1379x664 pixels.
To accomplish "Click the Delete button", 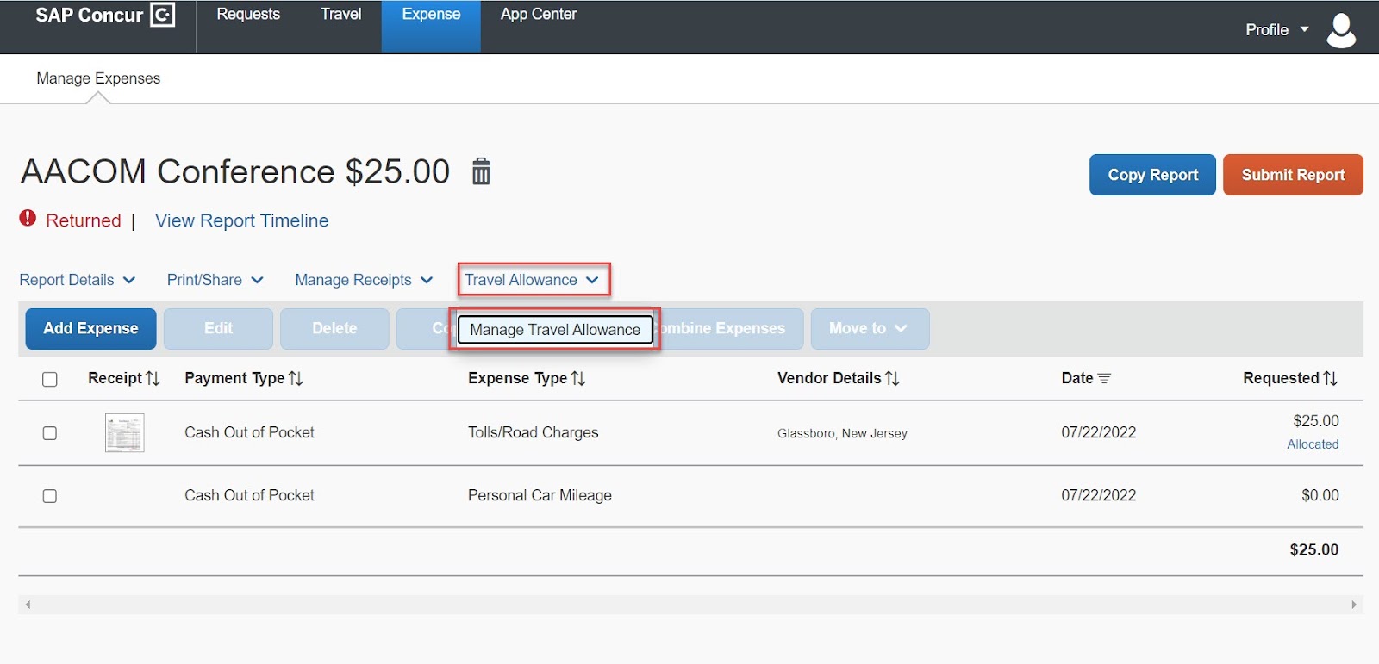I will pyautogui.click(x=334, y=328).
